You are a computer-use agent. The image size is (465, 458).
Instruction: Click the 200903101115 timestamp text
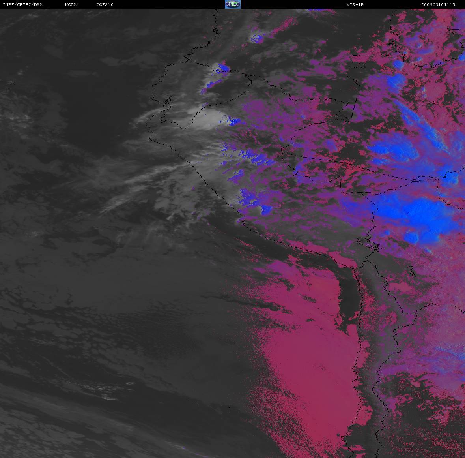[x=438, y=5]
